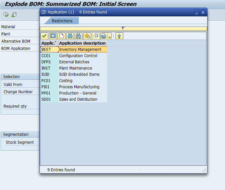The image size is (225, 190).
Task: Click the Valid From label
Action: [13, 84]
